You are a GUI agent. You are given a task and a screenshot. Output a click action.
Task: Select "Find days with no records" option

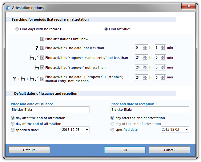(17, 29)
